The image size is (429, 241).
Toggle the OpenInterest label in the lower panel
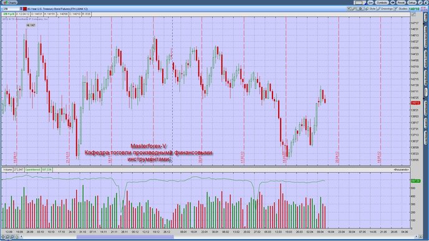pos(32,169)
